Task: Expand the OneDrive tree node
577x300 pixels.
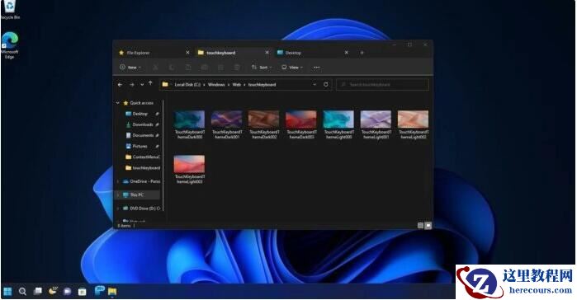Action: (x=118, y=181)
